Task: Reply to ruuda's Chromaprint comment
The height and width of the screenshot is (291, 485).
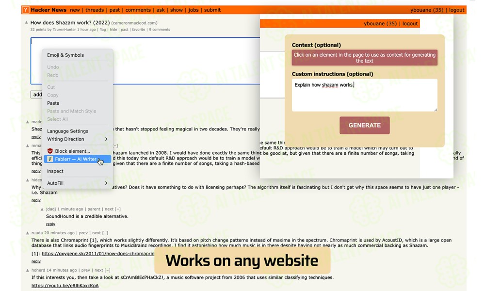Action: click(36, 261)
